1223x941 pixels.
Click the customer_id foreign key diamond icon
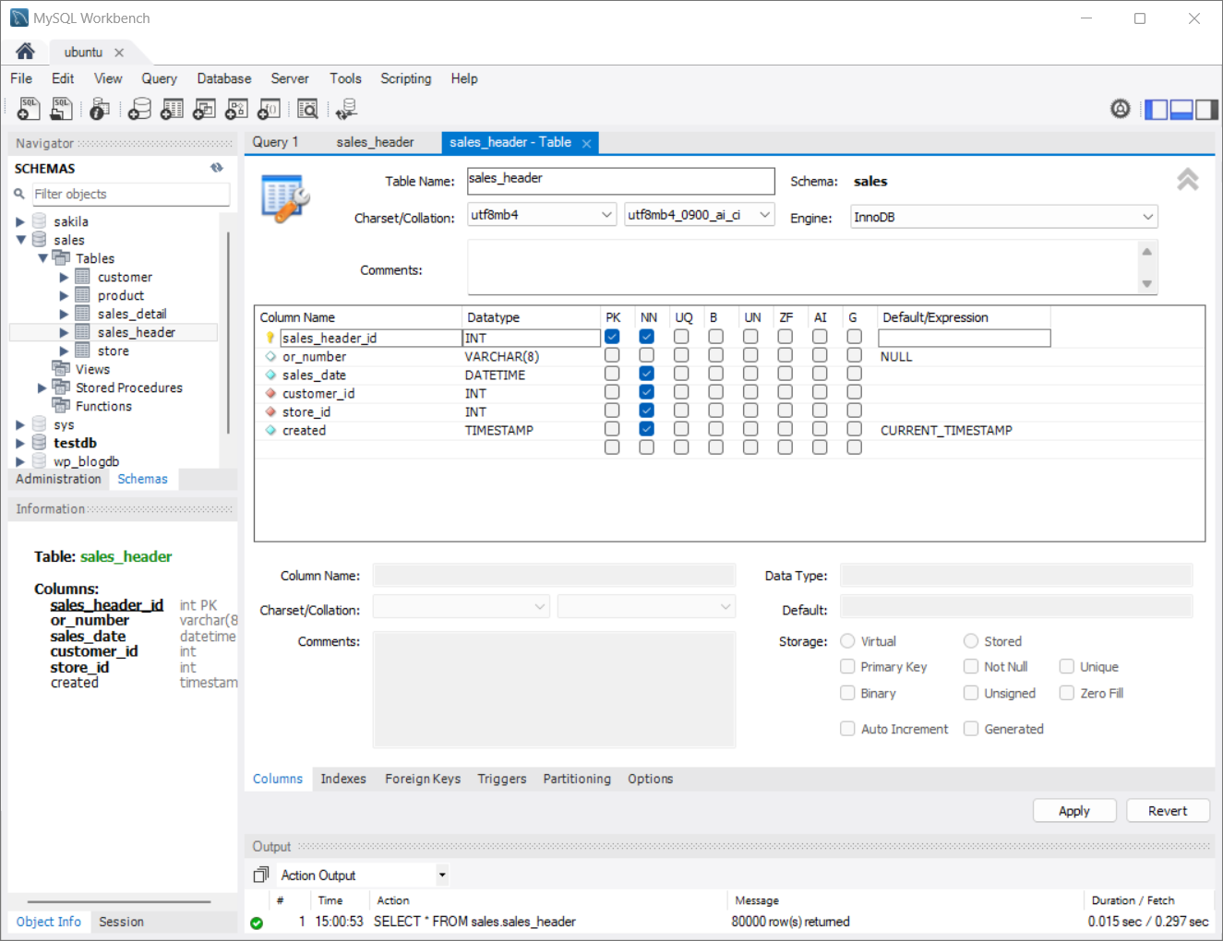(270, 393)
